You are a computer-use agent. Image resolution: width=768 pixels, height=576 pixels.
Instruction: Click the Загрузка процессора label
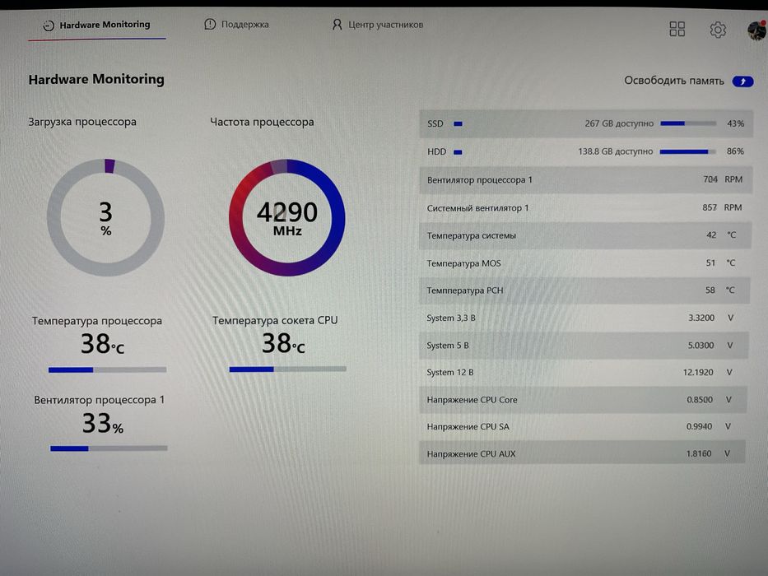(82, 122)
